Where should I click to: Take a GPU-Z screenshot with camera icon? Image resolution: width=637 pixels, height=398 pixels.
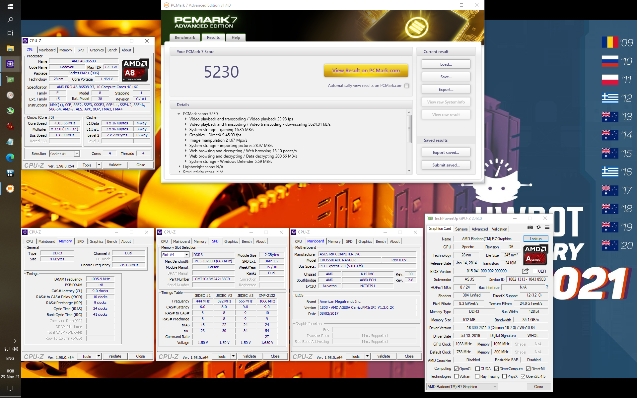[x=530, y=227]
